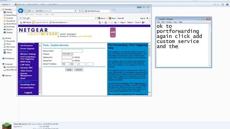The height and width of the screenshot is (129, 230).
Task: Click the refresh icon in the address bar
Action: point(82,11)
